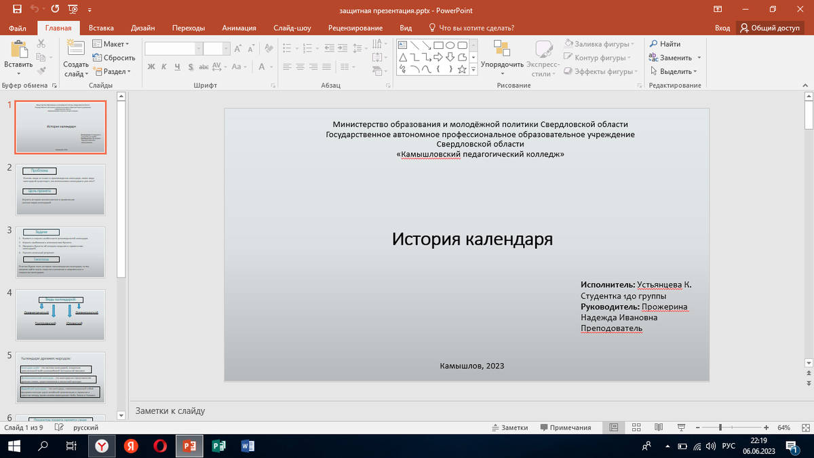This screenshot has height=458, width=814.
Task: Click the Paste clipboard icon
Action: point(18,49)
